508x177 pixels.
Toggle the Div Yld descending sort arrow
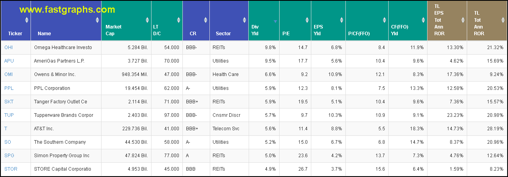coord(275,21)
